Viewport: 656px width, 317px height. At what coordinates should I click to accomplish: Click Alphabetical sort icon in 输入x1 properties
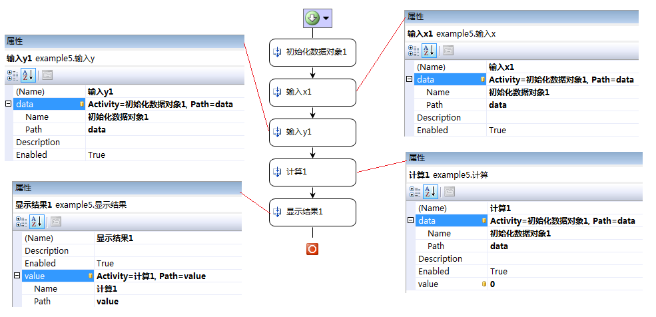point(430,51)
